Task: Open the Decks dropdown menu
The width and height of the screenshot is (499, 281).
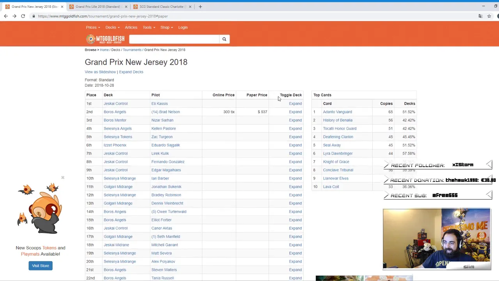Action: (x=112, y=27)
